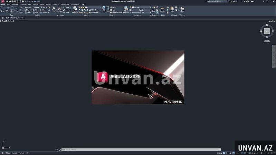Click the ViewCube TOP face

[x=267, y=31]
